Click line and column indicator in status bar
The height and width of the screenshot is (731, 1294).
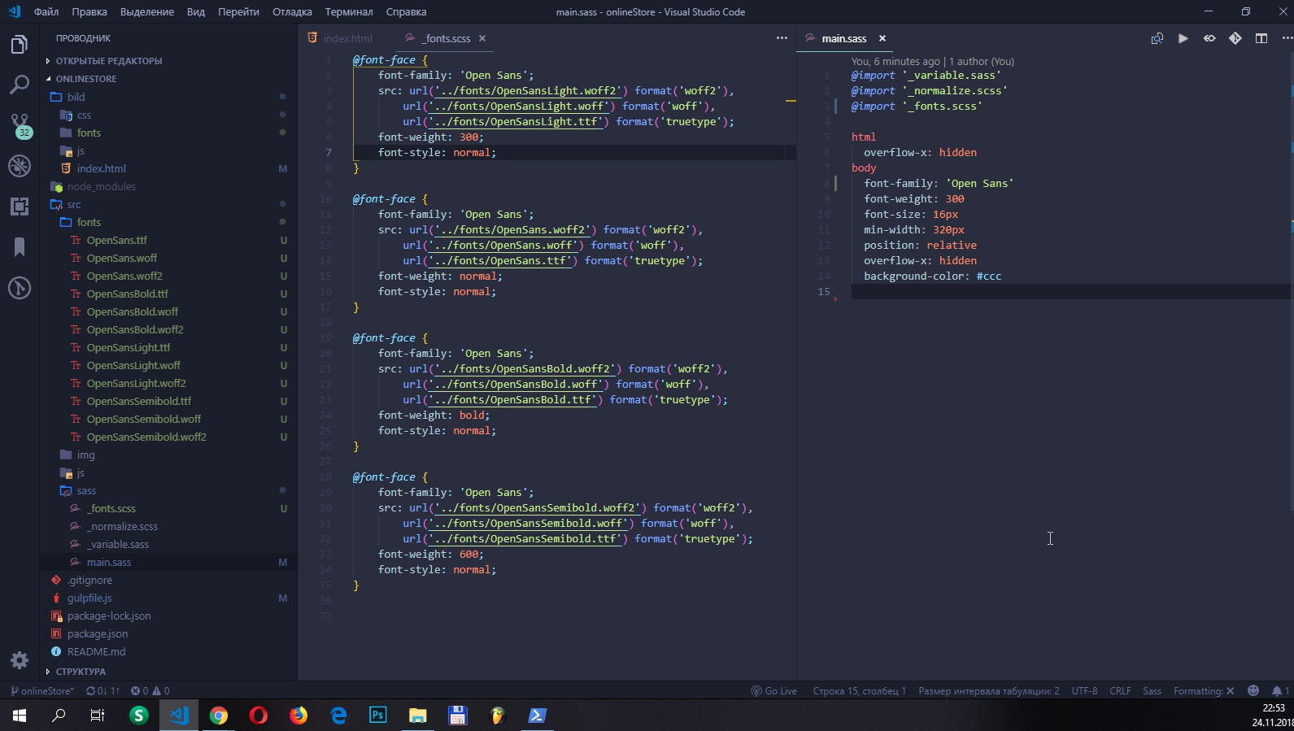(859, 691)
